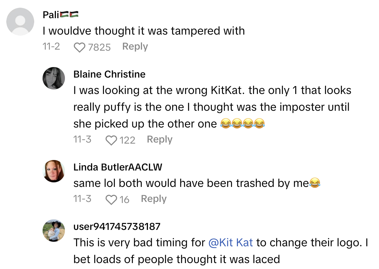
Task: Click the 11-2 date on Pali's comment
Action: pos(51,46)
